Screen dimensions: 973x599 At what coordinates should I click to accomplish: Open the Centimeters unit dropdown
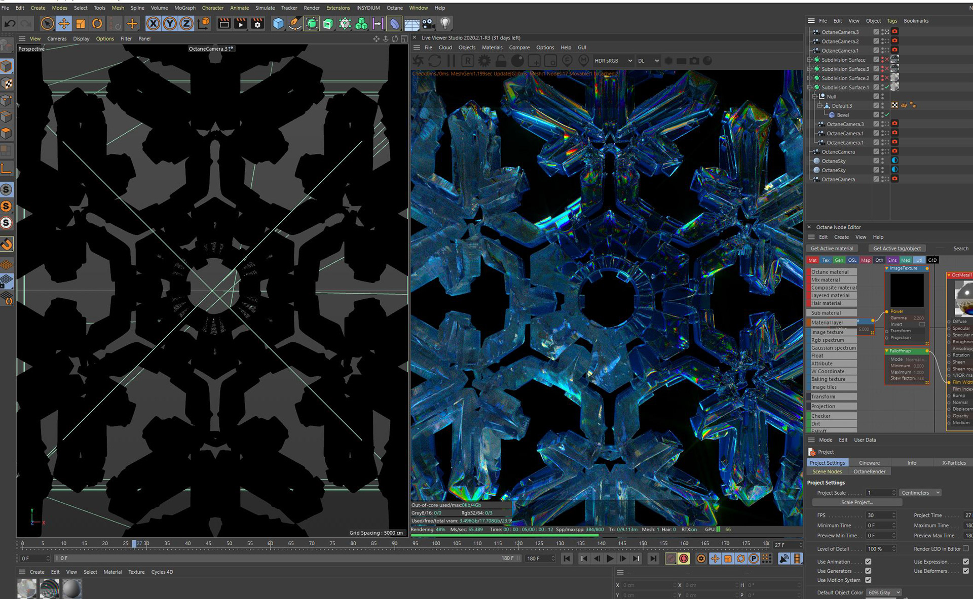(x=920, y=493)
